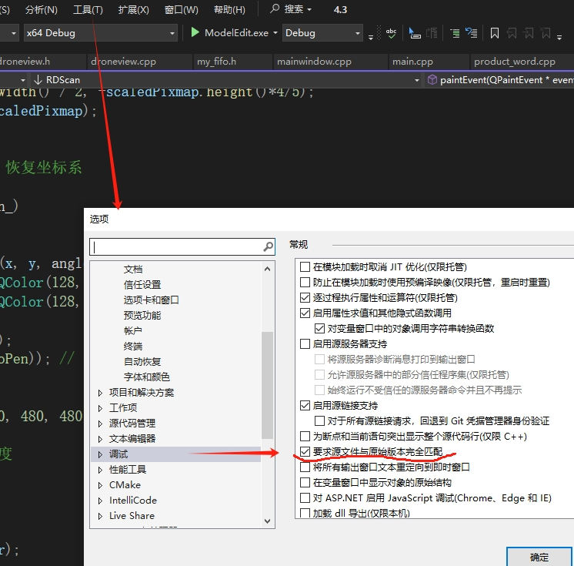Screen dimensions: 574x566
Task: Enable source server support checkbox
Action: point(305,344)
